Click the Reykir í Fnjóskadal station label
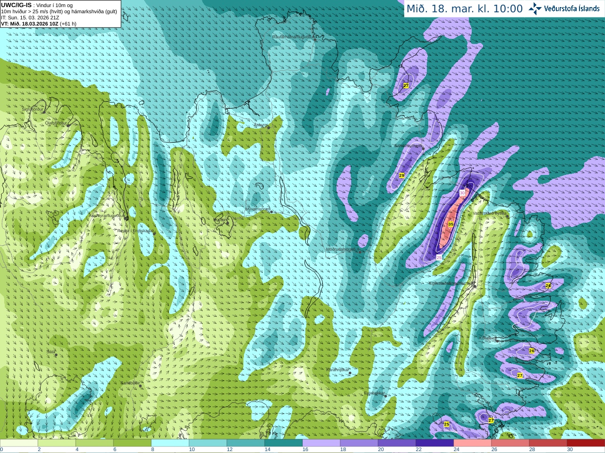 (x=136, y=231)
